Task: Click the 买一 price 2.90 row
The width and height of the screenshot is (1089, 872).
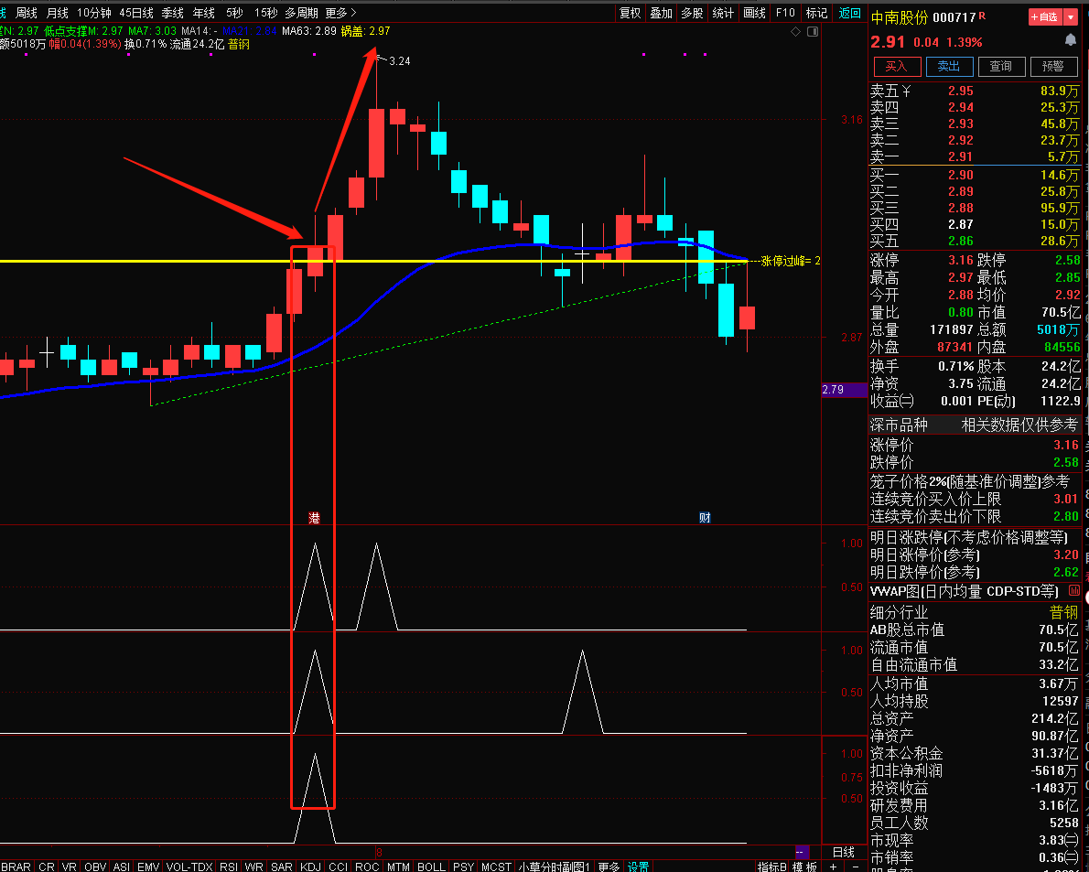Action: pos(976,175)
